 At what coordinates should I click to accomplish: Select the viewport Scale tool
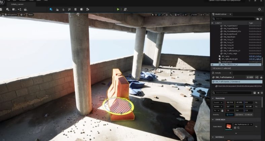[x=162, y=15]
